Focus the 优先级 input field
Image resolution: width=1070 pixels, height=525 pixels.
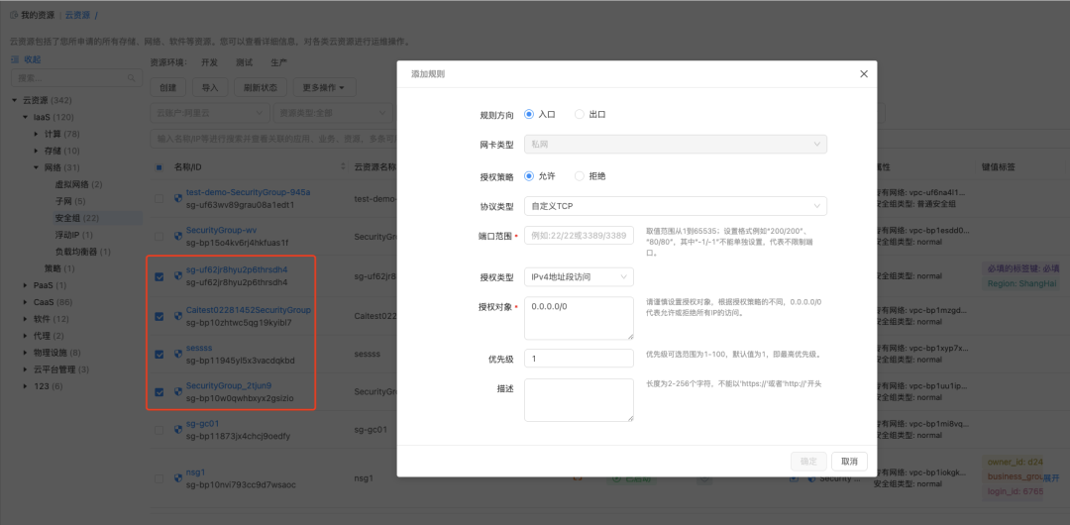(x=579, y=358)
